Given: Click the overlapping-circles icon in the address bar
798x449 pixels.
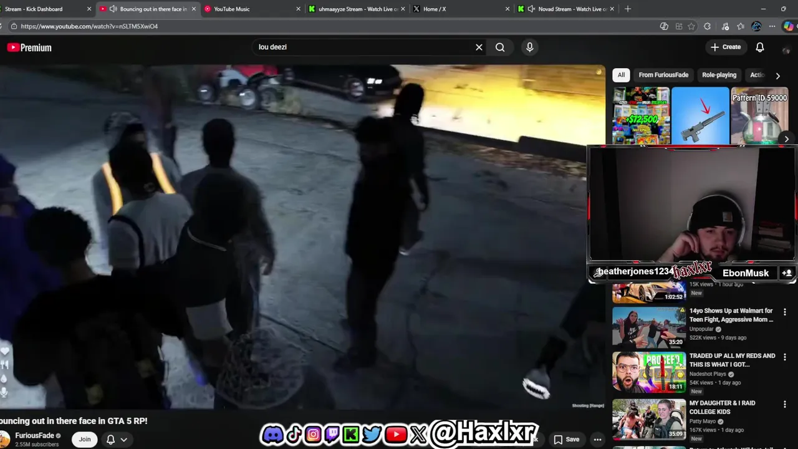Looking at the screenshot, I should (x=664, y=26).
